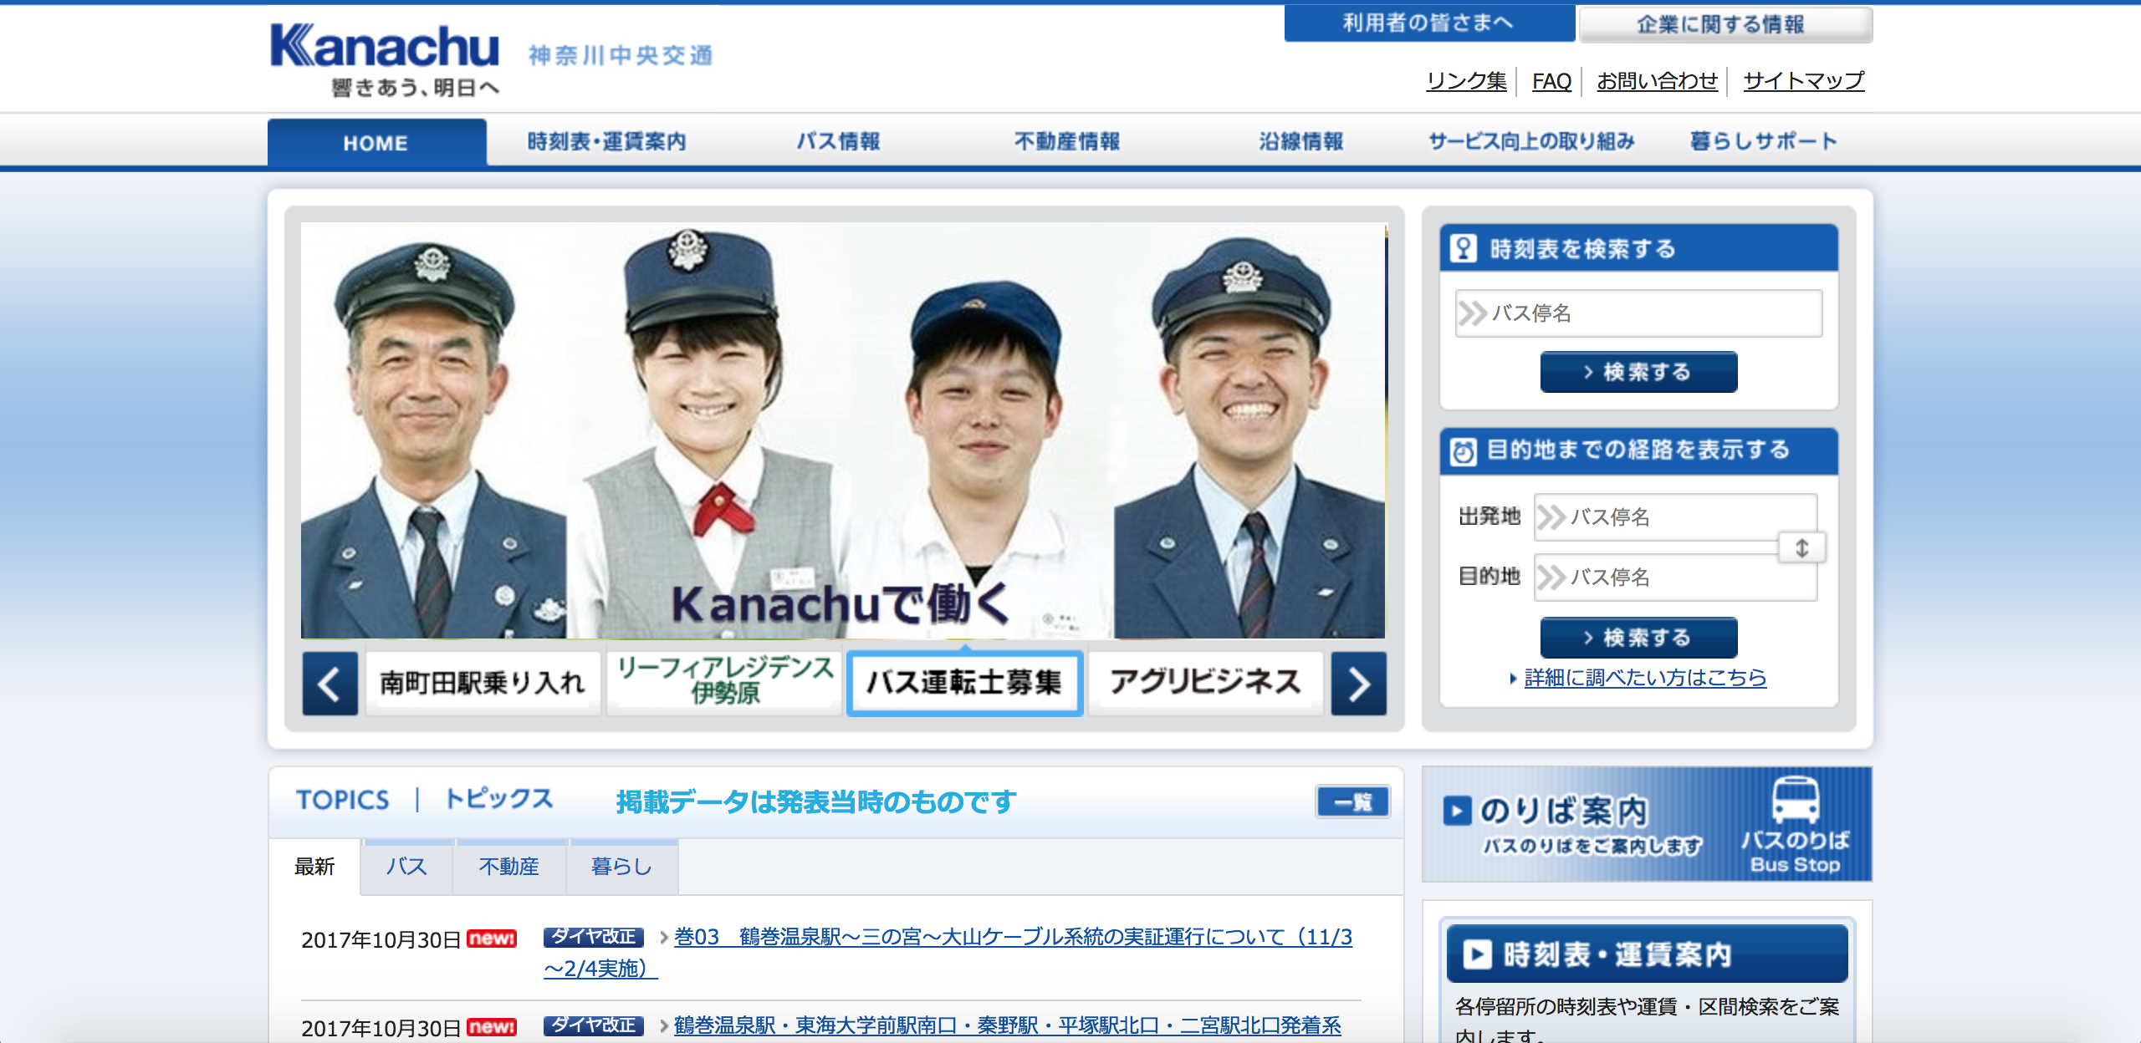Viewport: 2141px width, 1043px height.
Task: Open 沿線情報 navigation menu
Action: tap(1301, 142)
